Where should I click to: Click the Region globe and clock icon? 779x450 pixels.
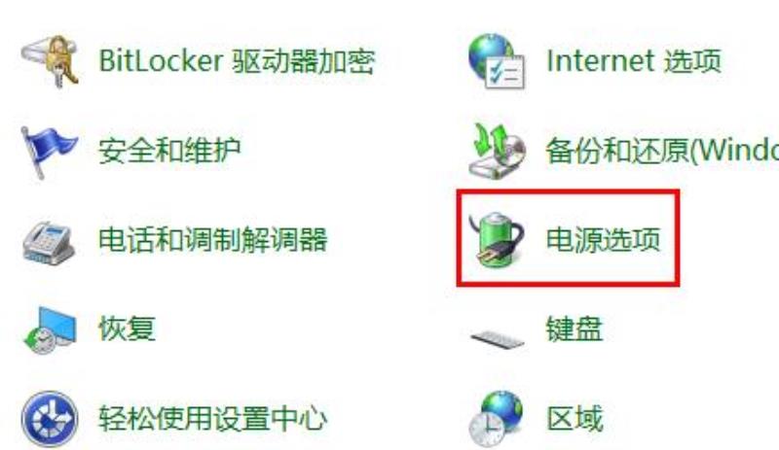[x=497, y=418]
